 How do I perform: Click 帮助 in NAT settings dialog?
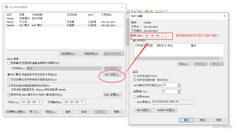pyautogui.click(x=219, y=120)
